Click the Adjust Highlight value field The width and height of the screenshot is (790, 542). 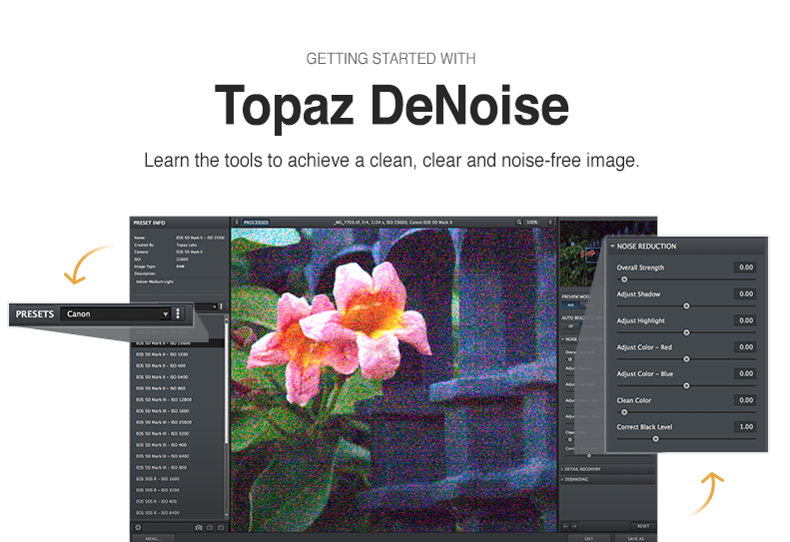pos(745,320)
